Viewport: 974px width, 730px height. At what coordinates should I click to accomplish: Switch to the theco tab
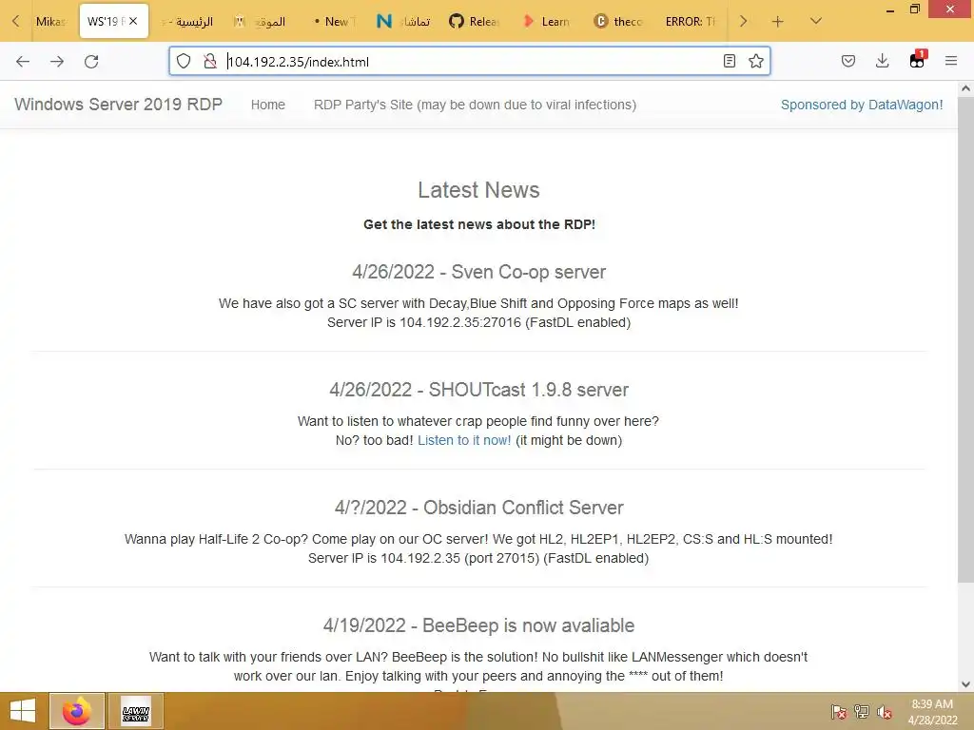[618, 21]
